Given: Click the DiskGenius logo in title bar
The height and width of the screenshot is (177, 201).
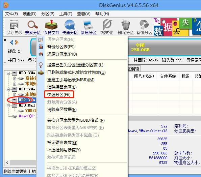Looking at the screenshot, I should [6, 5].
